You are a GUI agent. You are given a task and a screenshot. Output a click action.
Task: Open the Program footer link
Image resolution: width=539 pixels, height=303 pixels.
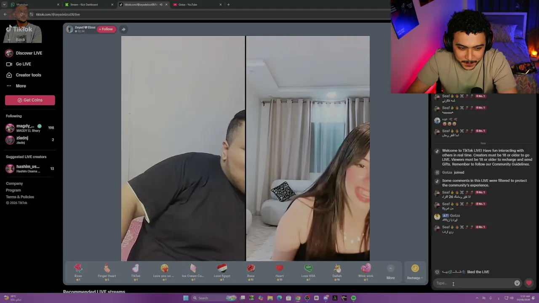point(13,190)
